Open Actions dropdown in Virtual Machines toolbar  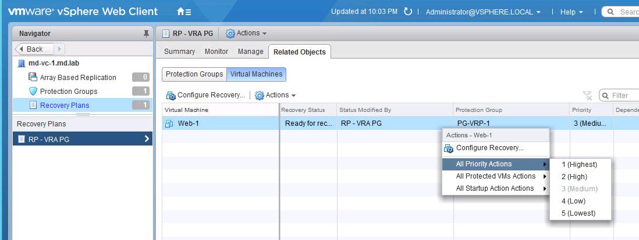pos(275,95)
